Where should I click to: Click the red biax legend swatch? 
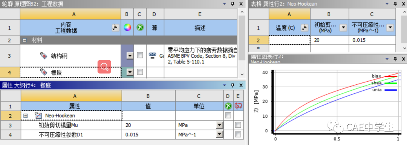[391, 76]
